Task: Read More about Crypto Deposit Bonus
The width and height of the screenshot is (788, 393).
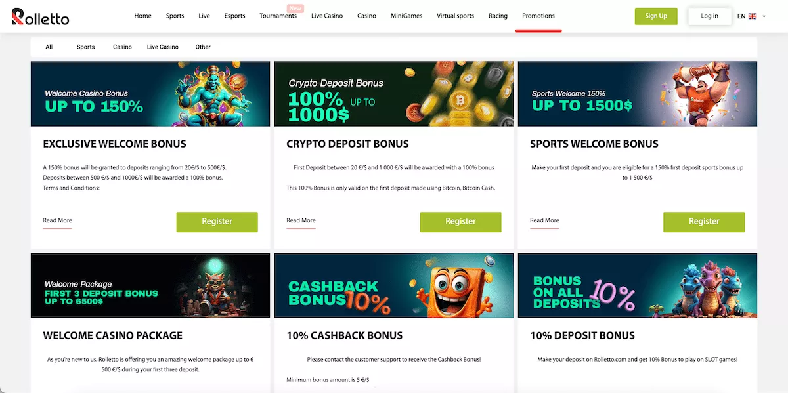Action: click(x=301, y=221)
